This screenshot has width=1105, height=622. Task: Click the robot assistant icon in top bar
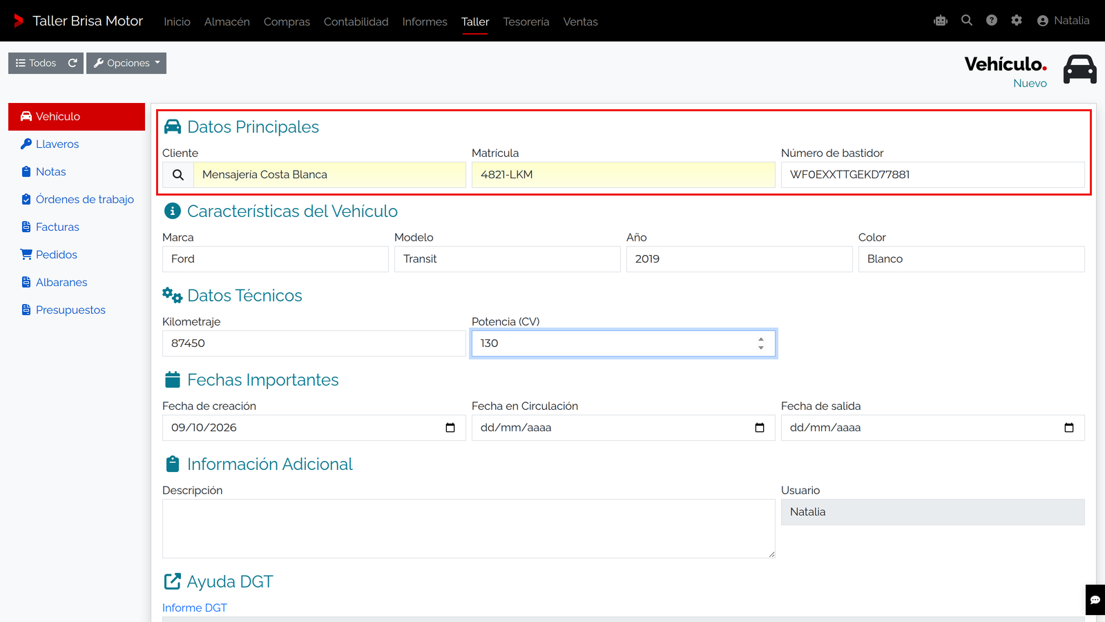point(941,21)
